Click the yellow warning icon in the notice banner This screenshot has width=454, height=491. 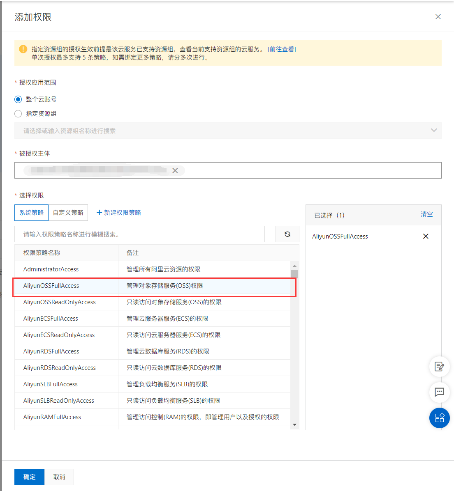(x=23, y=49)
